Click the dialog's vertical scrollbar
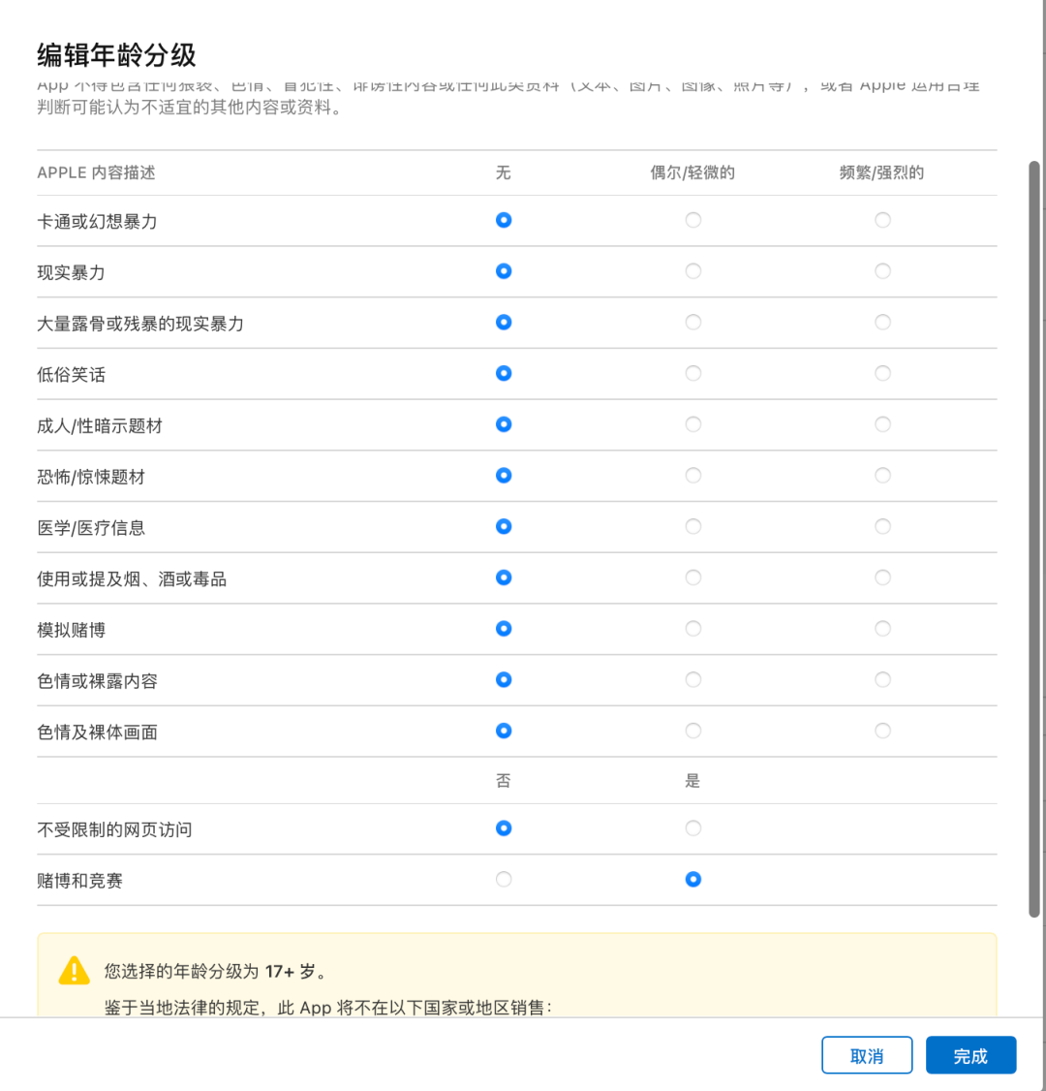Viewport: 1046px width, 1091px height. click(x=1034, y=540)
